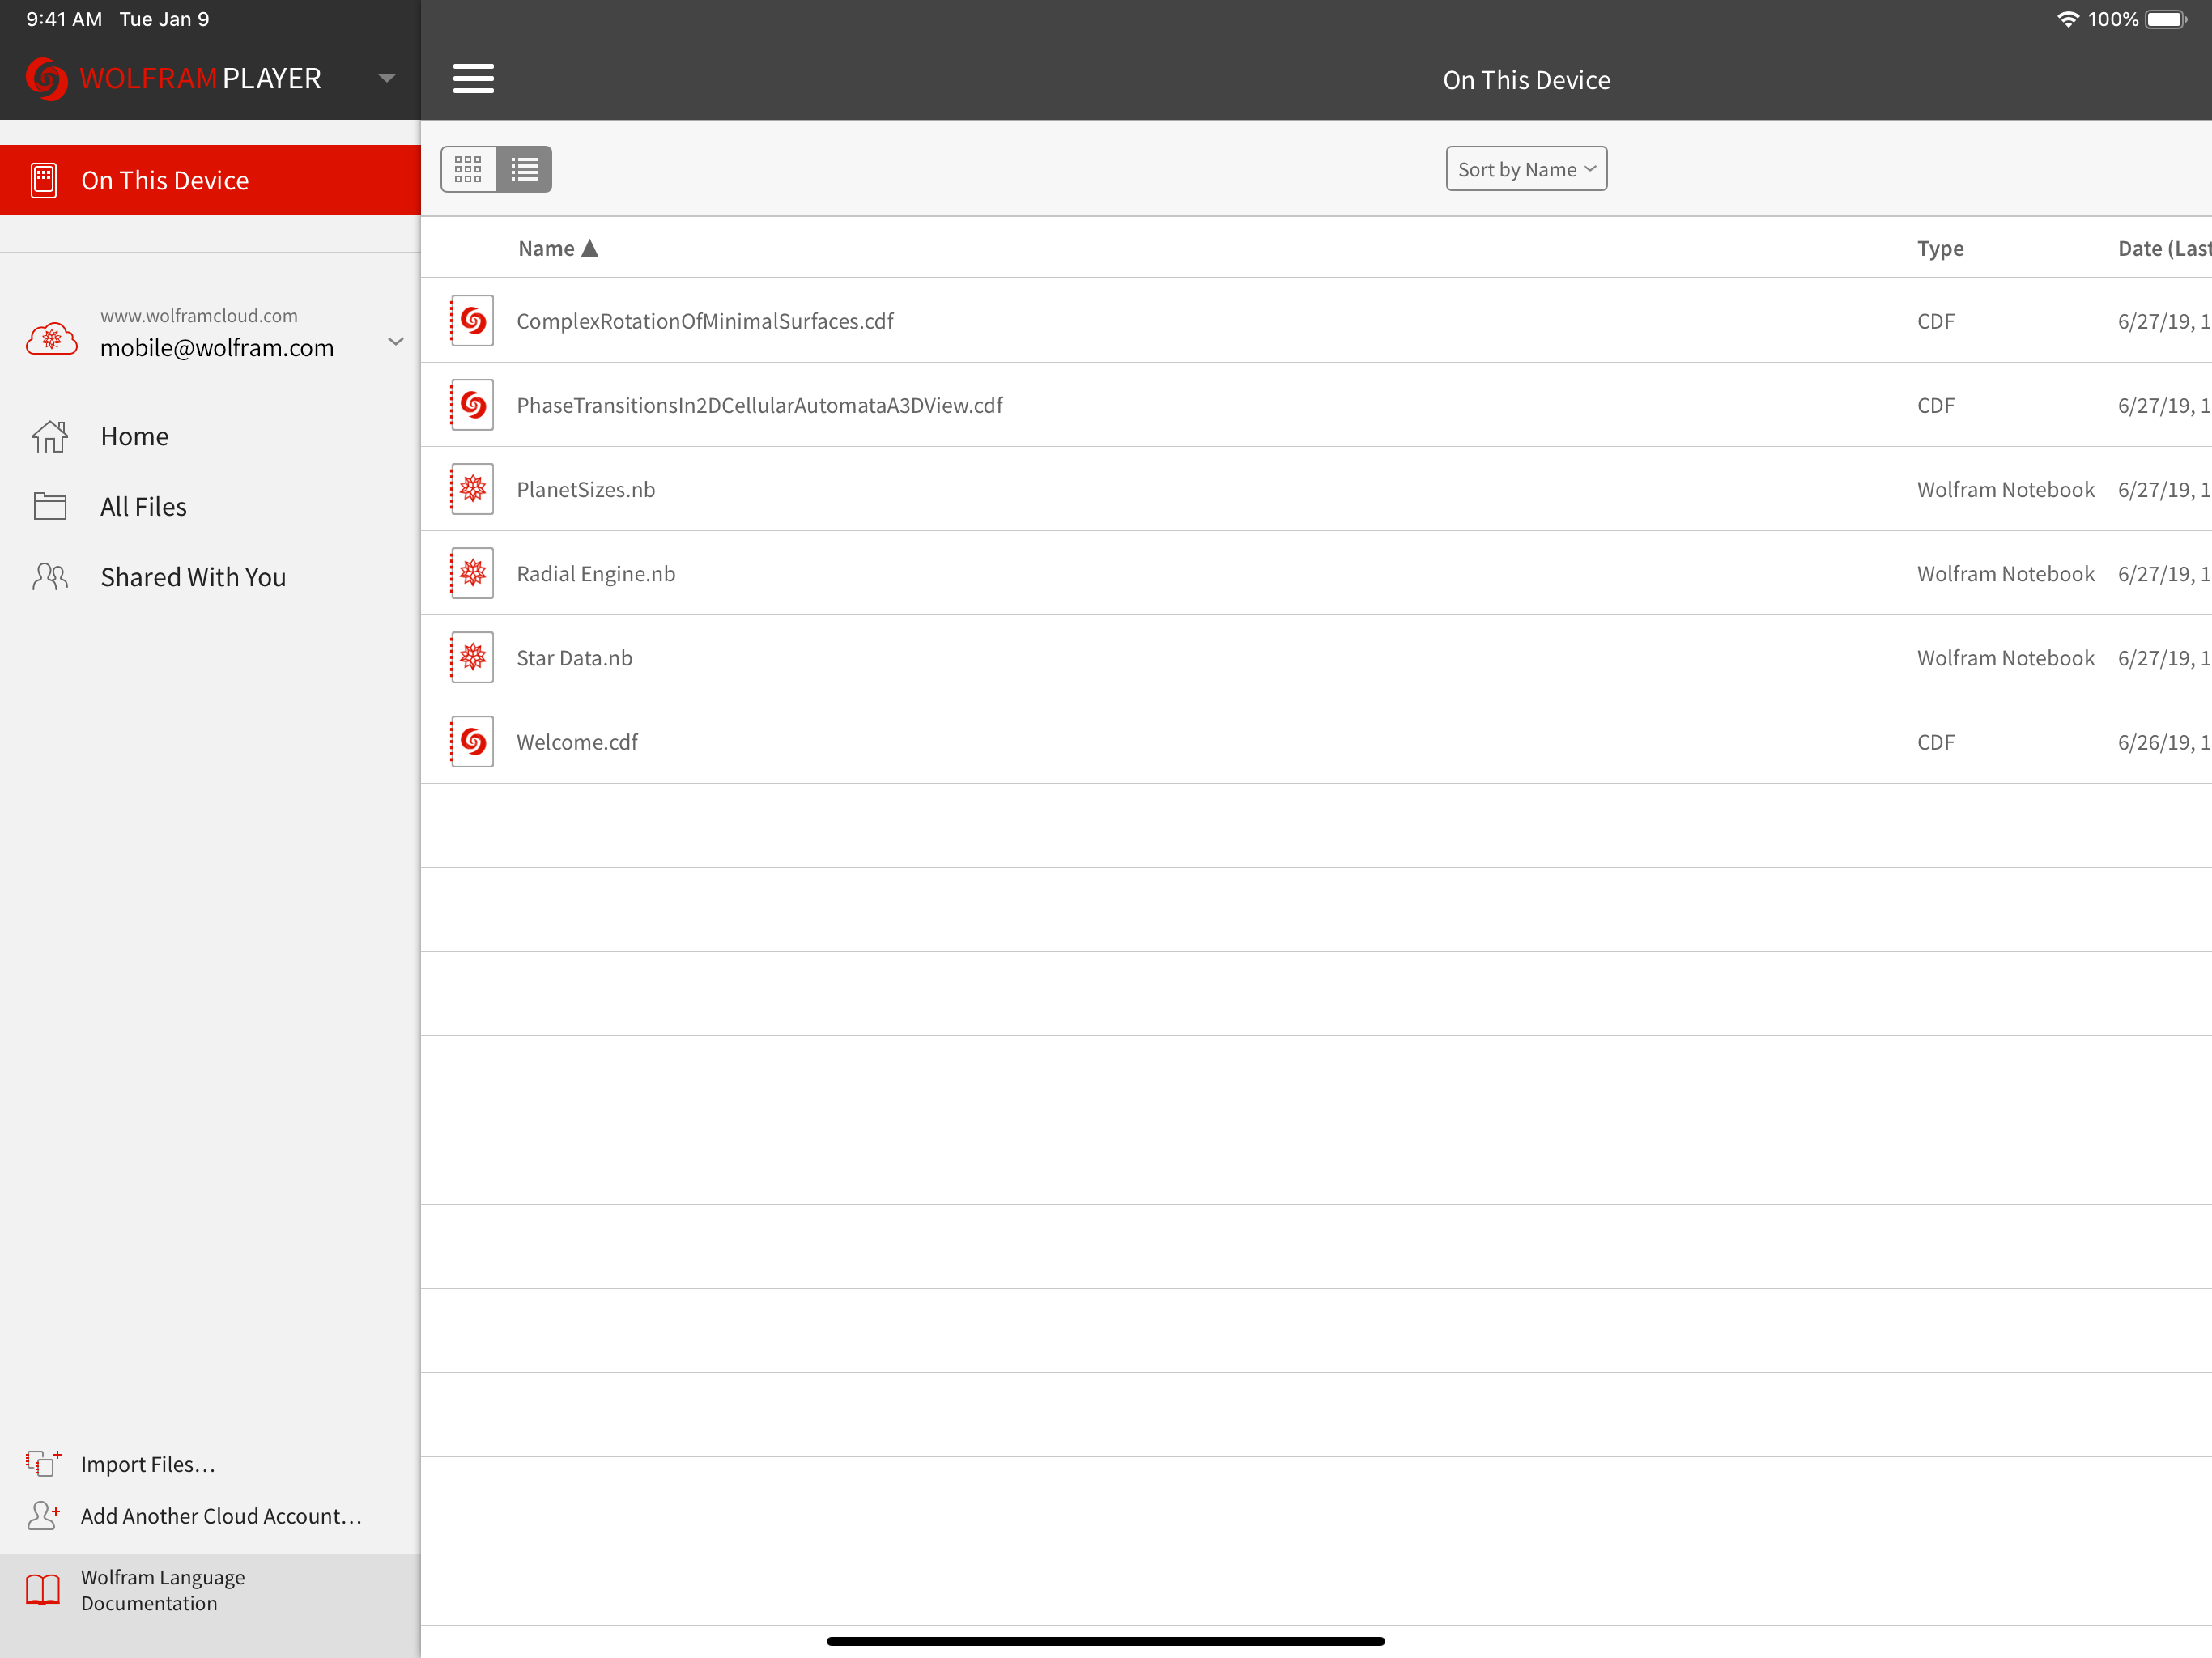
Task: Click the PhaseTransitionsIn2DCellularAutomataA3DView.cdf file icon
Action: 472,404
